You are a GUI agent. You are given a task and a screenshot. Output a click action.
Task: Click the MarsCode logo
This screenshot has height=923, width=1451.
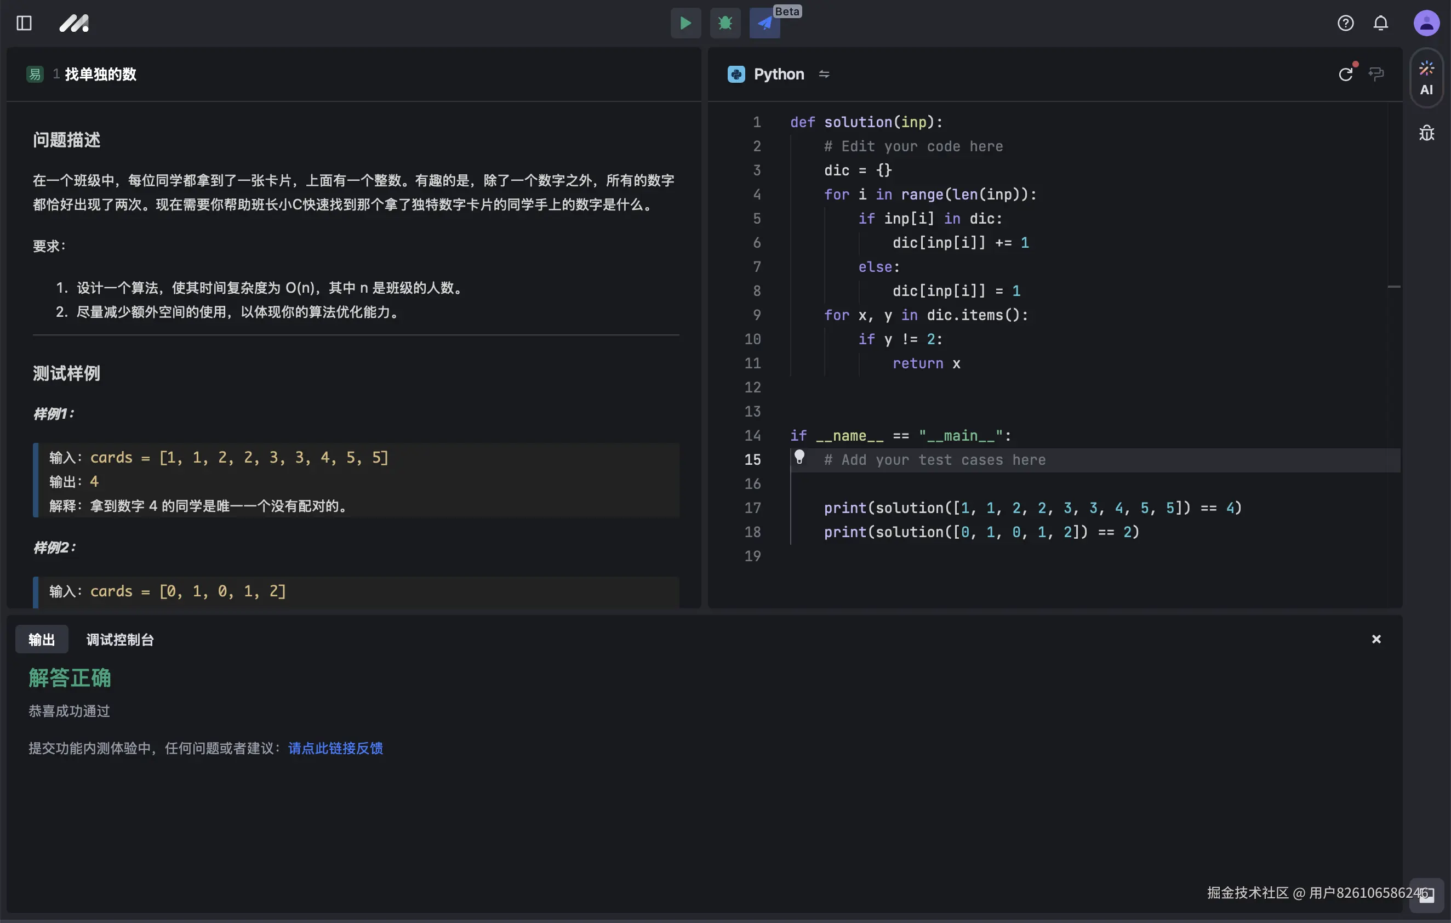[74, 23]
